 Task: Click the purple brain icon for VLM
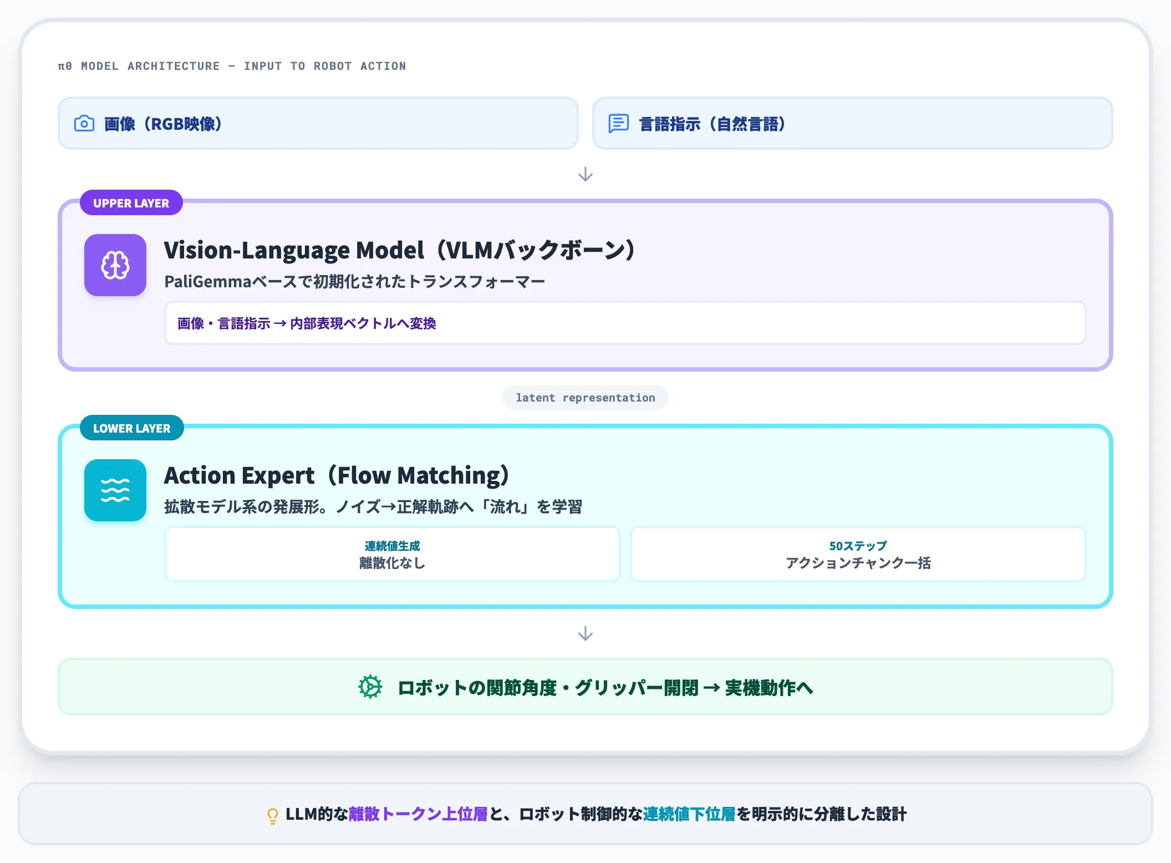[115, 265]
